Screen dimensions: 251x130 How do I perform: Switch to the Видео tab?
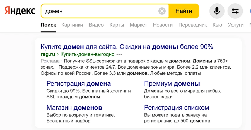click(96, 25)
